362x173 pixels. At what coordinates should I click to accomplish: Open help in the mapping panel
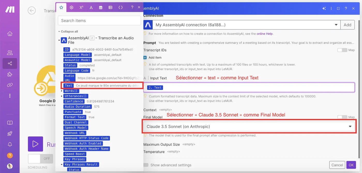pyautogui.click(x=132, y=7)
